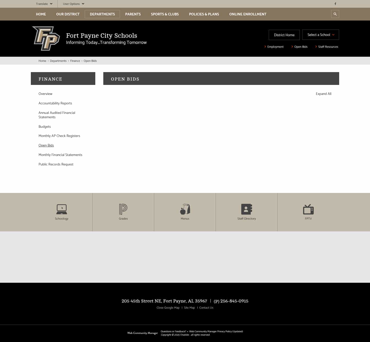Click the Fort Payne City Schools title

tap(101, 35)
